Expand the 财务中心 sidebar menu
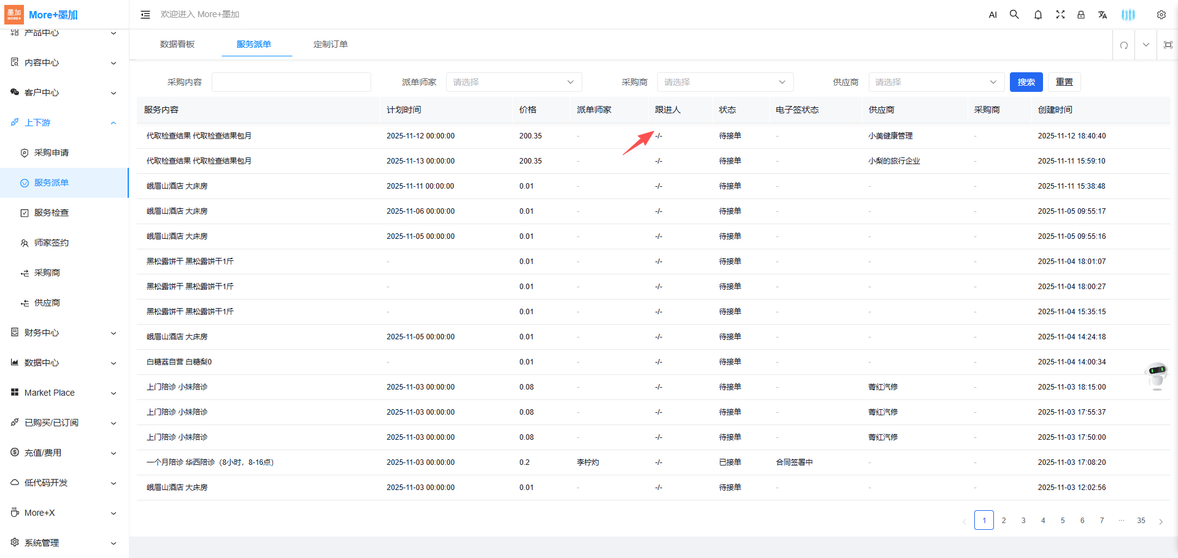The image size is (1178, 558). (x=64, y=333)
